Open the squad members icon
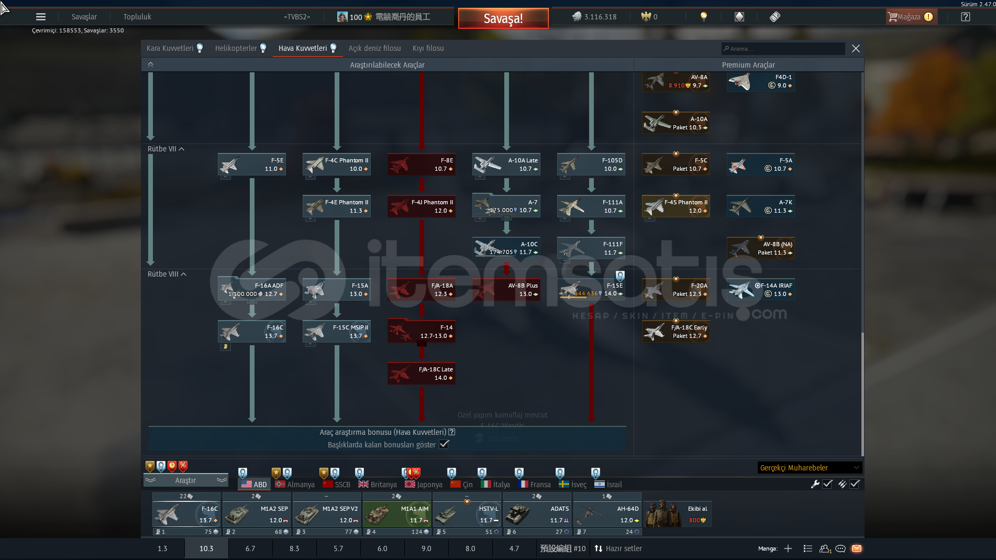 [x=825, y=548]
